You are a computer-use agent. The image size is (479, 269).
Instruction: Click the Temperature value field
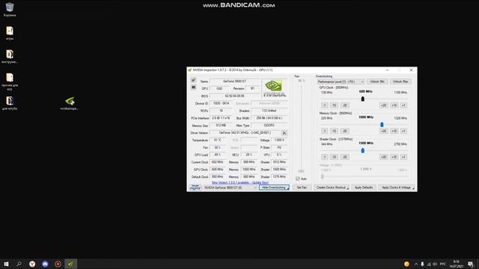click(218, 140)
